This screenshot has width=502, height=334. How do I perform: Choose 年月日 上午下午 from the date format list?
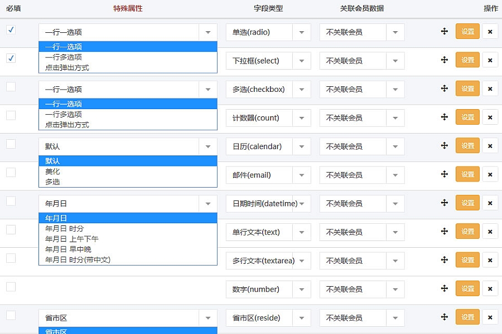click(68, 239)
